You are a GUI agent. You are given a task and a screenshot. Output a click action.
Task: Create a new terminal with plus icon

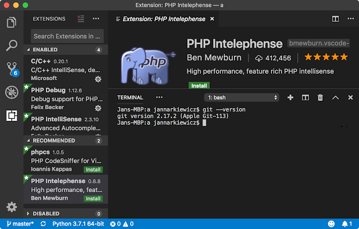[x=291, y=97]
